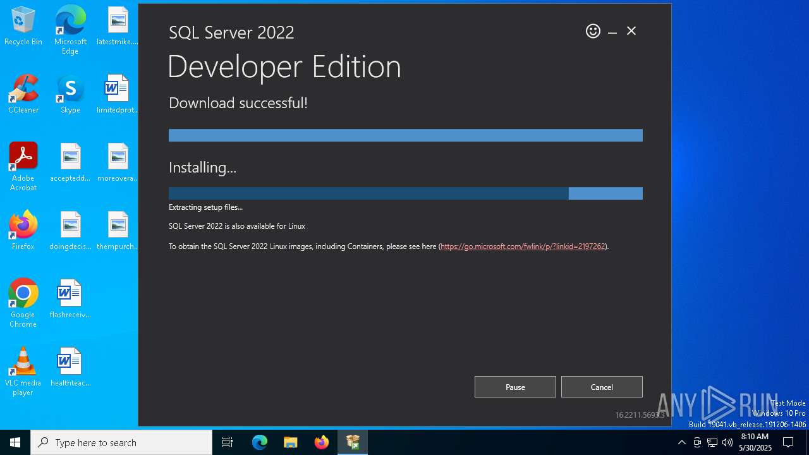Open the Windows Start menu
The image size is (809, 455).
15,442
